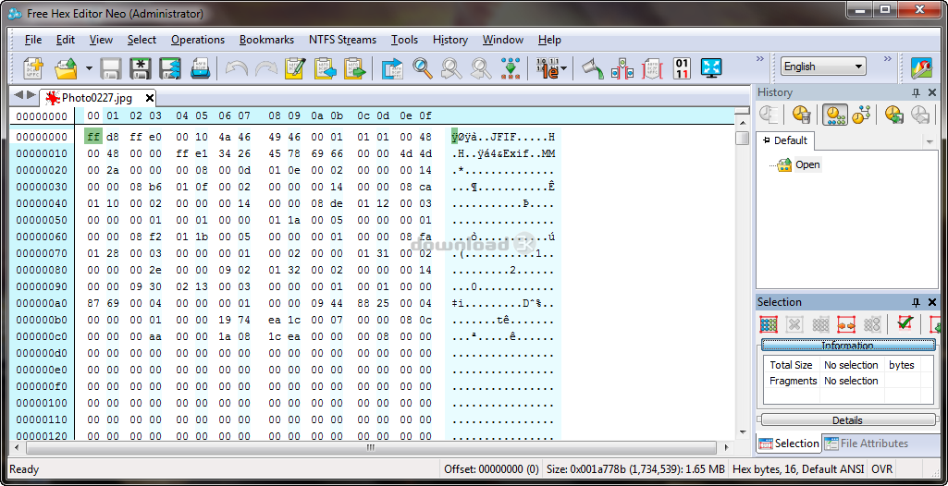
Task: Expand the Open folder dropdown arrow
Action: pos(90,68)
